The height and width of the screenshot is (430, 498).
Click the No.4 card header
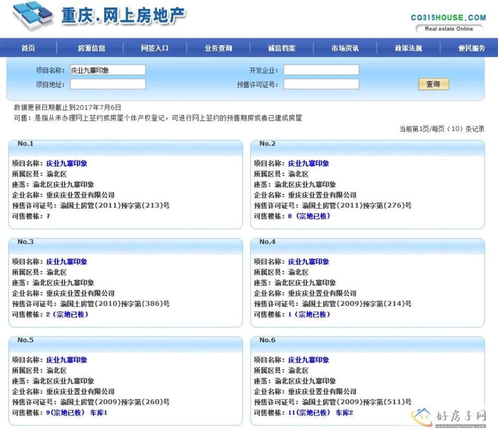coord(368,245)
